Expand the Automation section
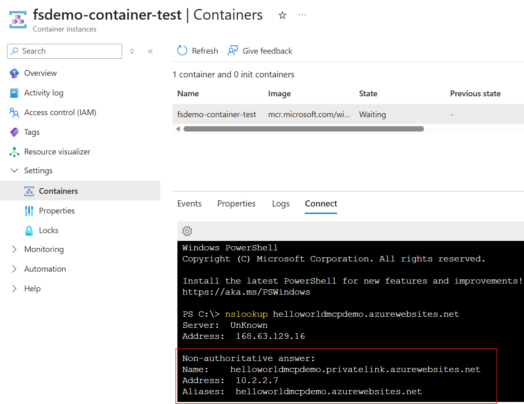This screenshot has height=404, width=524. tap(14, 269)
